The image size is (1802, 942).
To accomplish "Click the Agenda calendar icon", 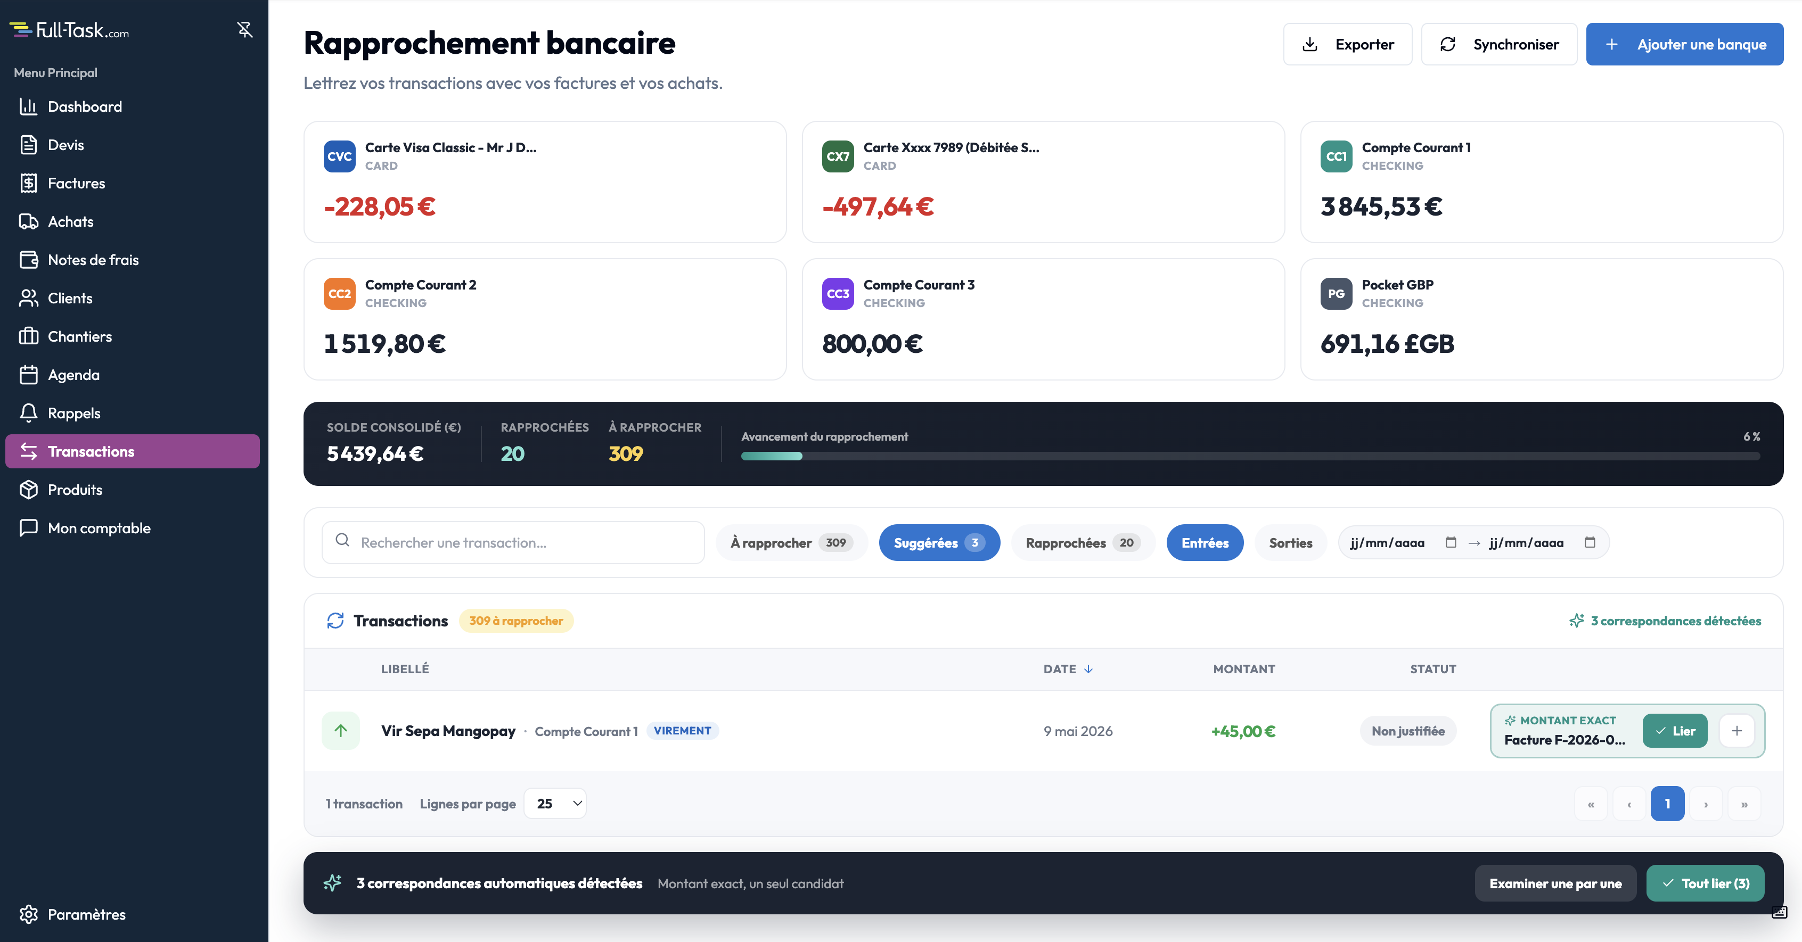I will [29, 375].
